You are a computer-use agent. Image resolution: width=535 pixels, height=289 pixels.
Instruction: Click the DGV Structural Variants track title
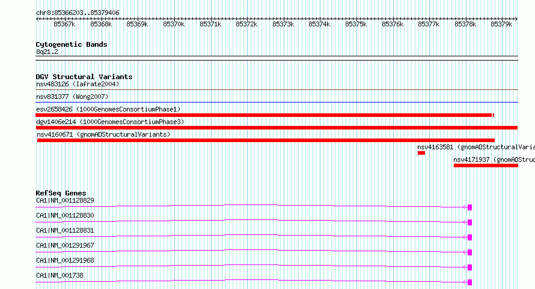click(84, 77)
